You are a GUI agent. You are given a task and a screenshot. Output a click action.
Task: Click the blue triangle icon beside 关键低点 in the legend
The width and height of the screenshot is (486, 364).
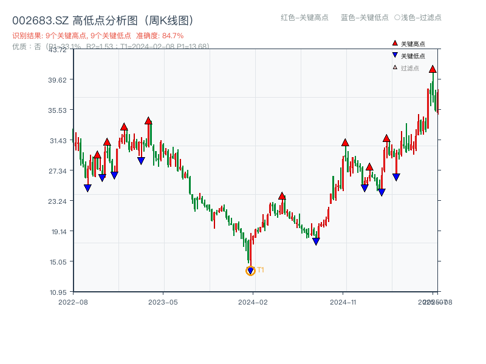[x=395, y=55]
